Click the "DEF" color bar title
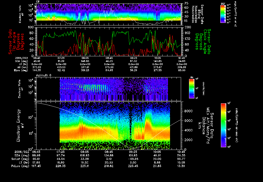The image size is (263, 182). [223, 4]
